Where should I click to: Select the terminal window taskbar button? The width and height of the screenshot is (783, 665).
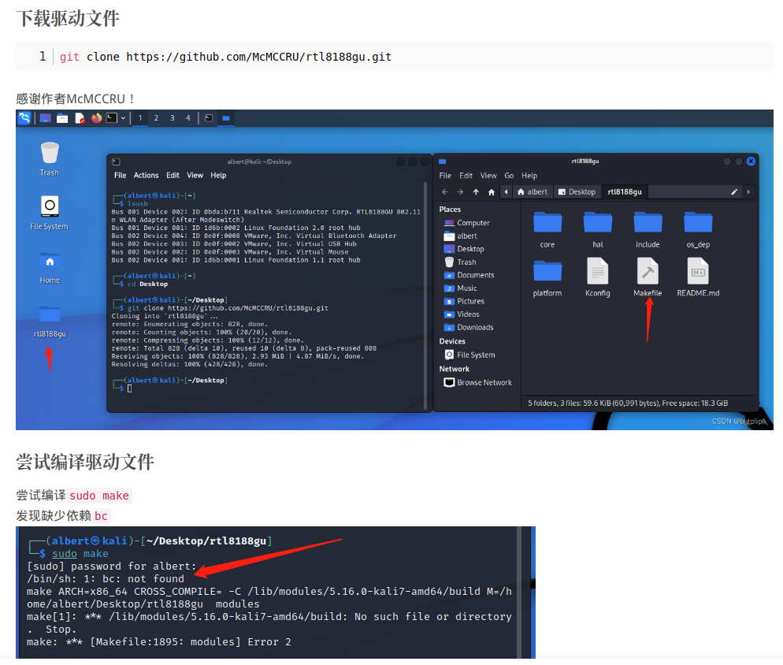tap(209, 118)
